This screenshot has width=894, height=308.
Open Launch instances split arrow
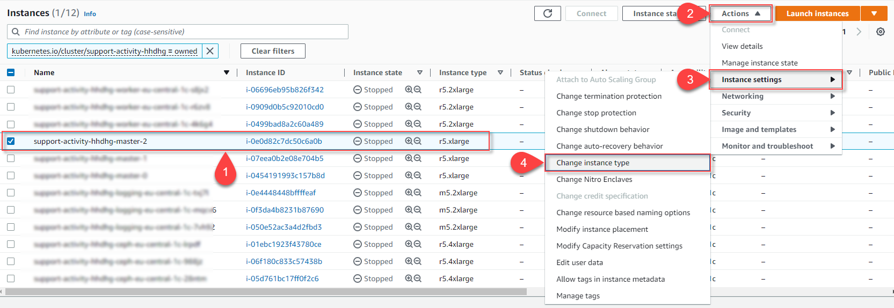tap(874, 13)
